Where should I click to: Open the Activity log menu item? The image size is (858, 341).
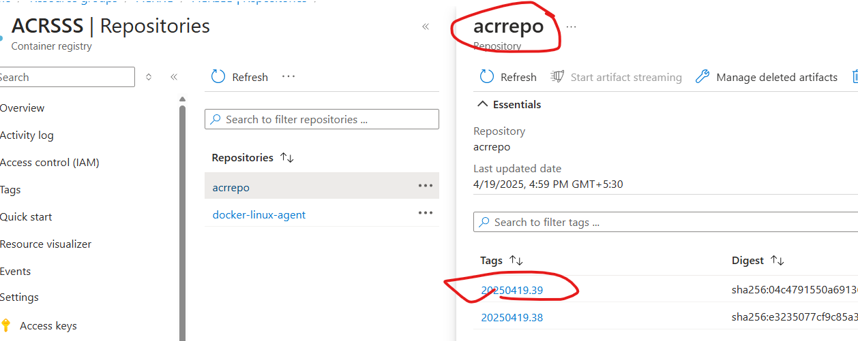[27, 135]
